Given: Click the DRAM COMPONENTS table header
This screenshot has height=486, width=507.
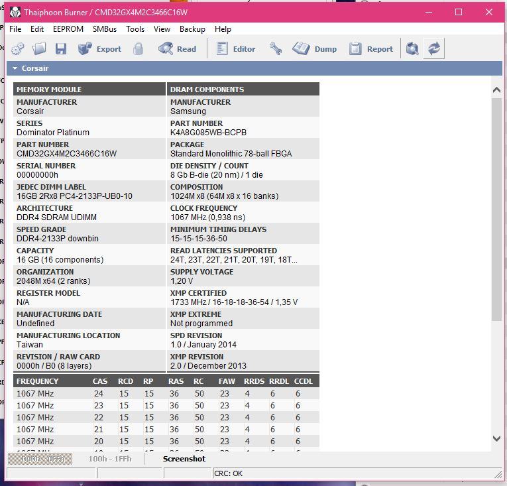Looking at the screenshot, I should coord(243,90).
